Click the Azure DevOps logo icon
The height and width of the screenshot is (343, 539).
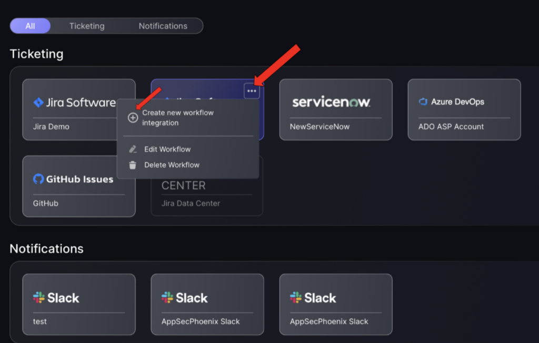tap(423, 102)
